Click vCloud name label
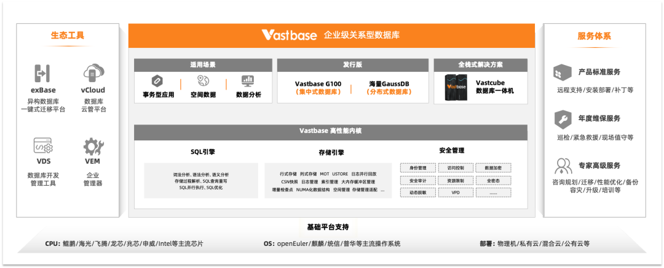Screen dimensions: 664x268 click(93, 90)
